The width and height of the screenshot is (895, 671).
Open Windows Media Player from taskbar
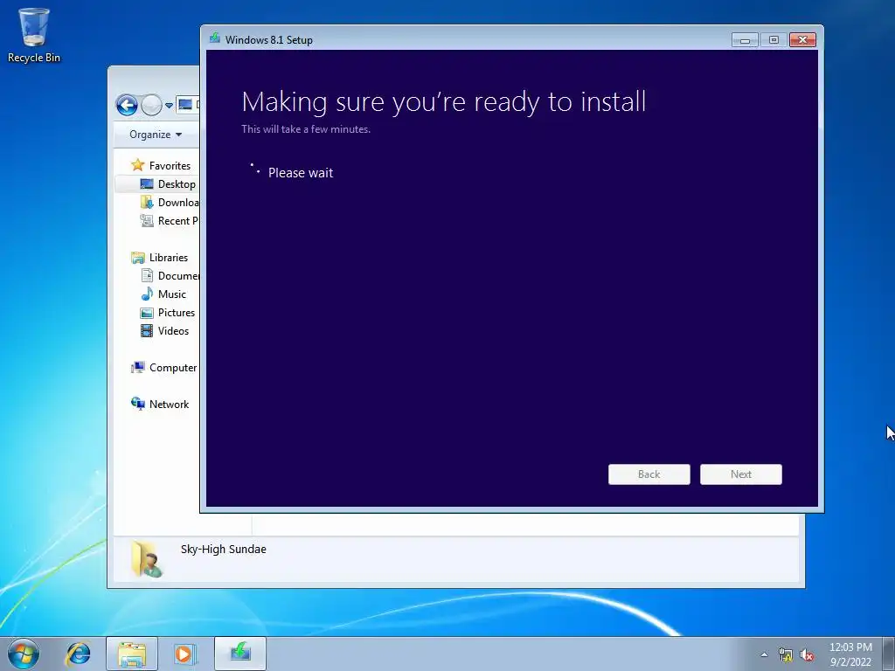[185, 654]
